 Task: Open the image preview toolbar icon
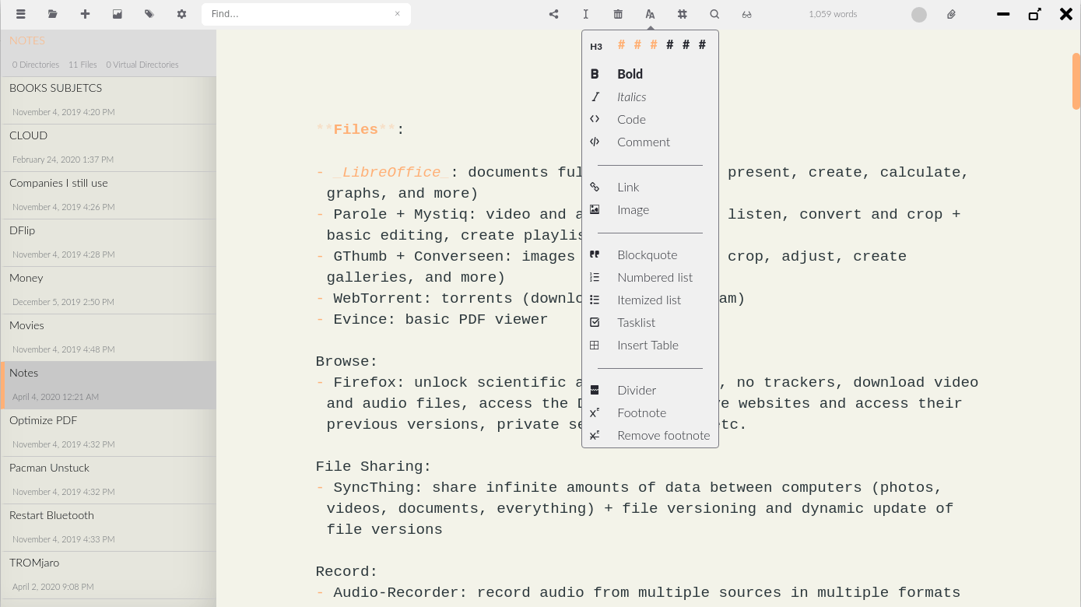pos(117,14)
